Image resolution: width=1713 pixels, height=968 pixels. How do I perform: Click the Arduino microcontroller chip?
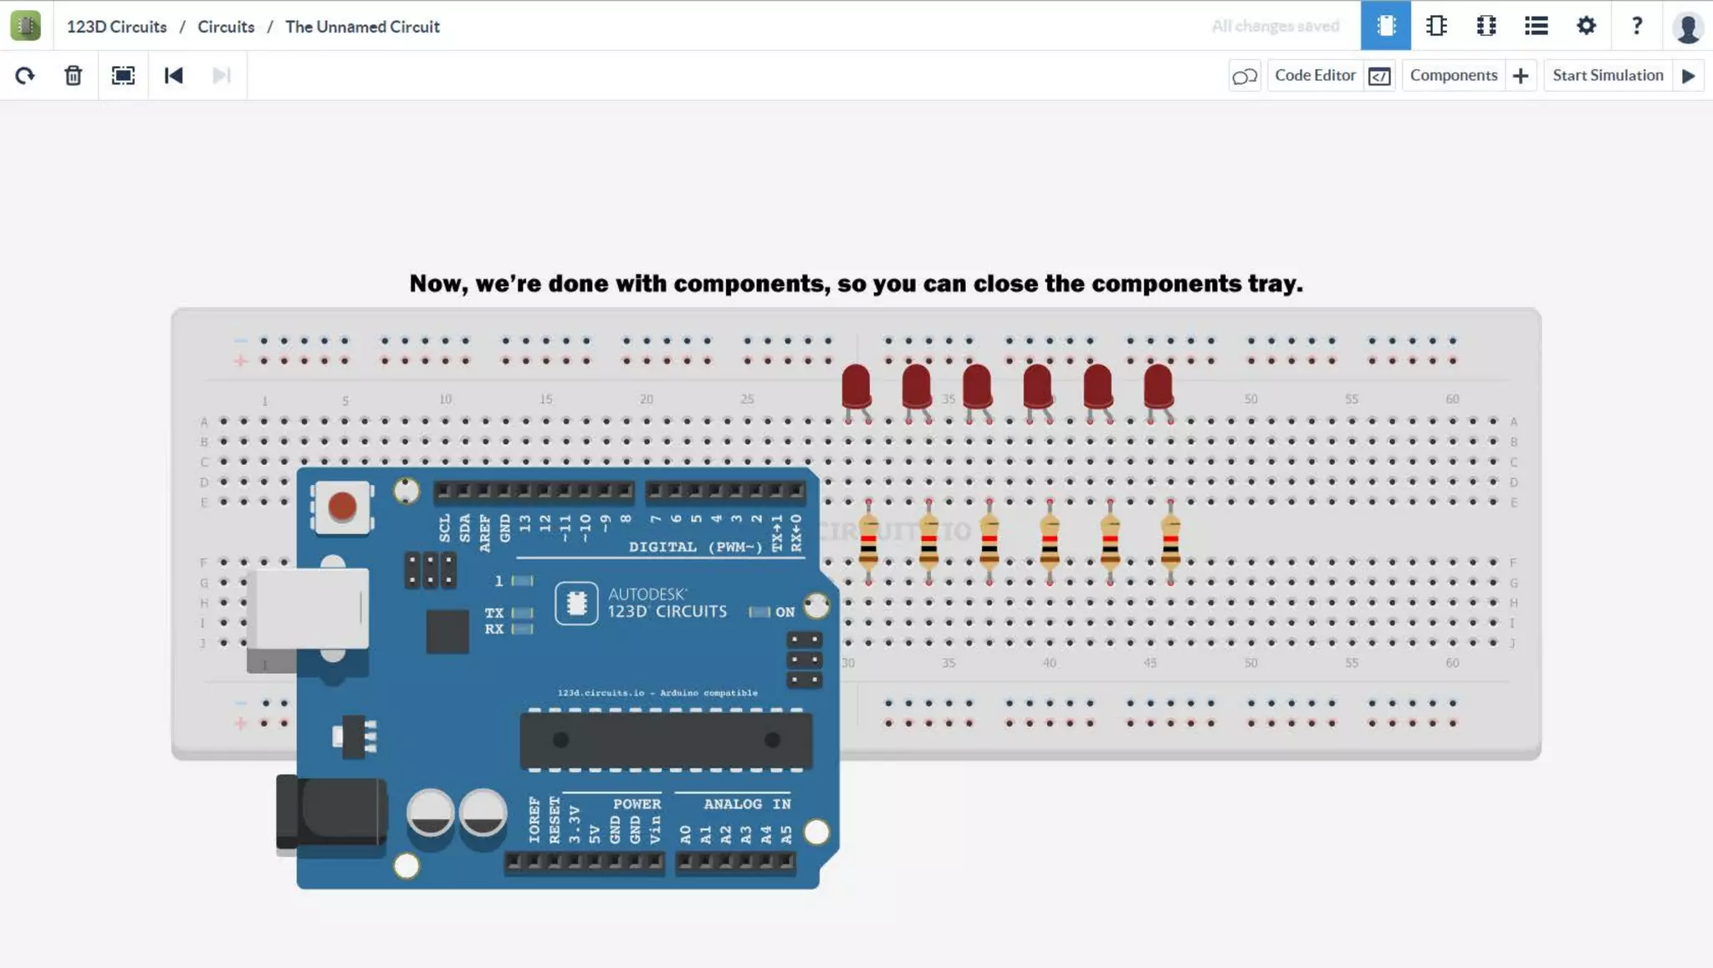666,741
